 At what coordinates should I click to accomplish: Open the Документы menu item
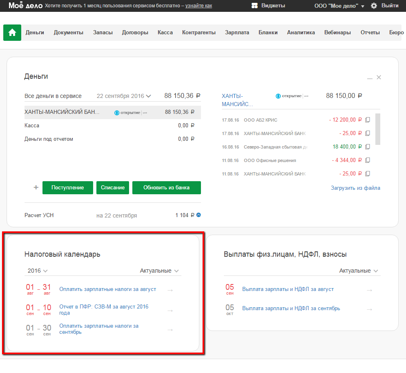click(69, 33)
